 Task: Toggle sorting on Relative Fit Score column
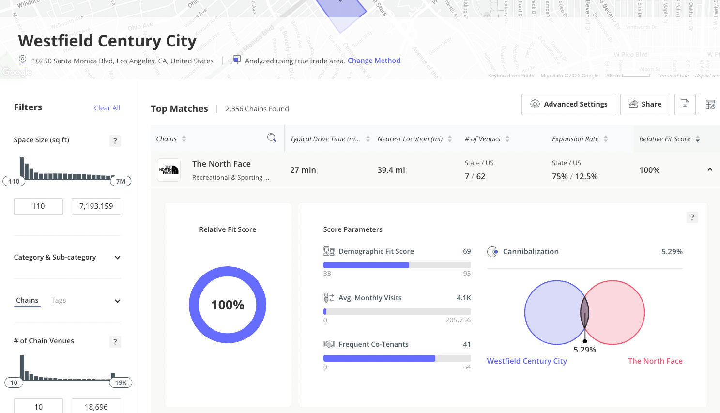tap(697, 138)
